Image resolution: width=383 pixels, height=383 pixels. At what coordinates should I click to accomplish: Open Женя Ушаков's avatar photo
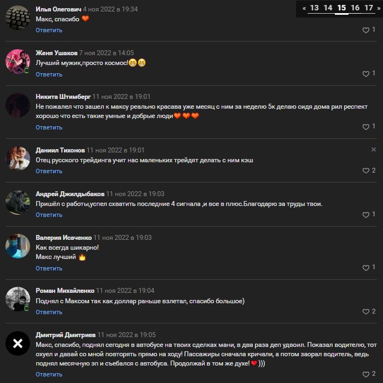point(18,61)
